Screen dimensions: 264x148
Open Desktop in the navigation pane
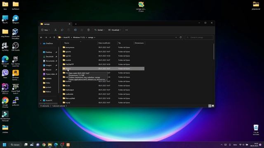click(x=49, y=52)
